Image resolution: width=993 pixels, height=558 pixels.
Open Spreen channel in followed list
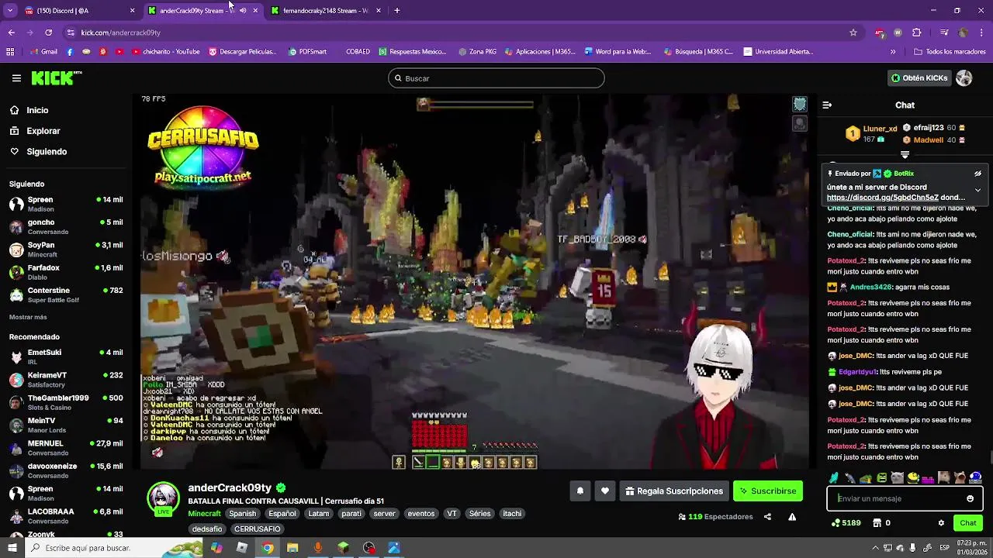coord(66,204)
